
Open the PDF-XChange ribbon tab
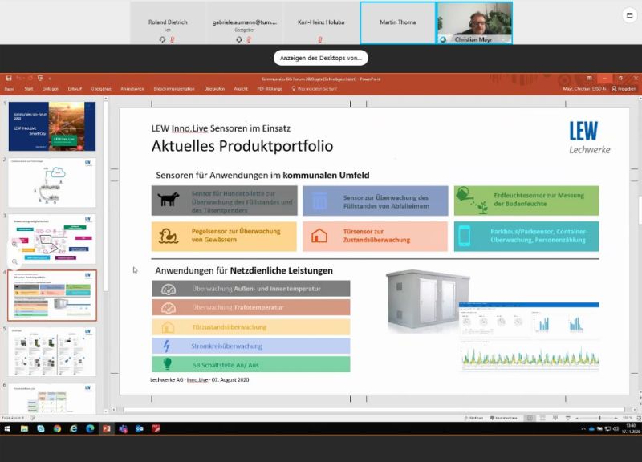tap(270, 89)
